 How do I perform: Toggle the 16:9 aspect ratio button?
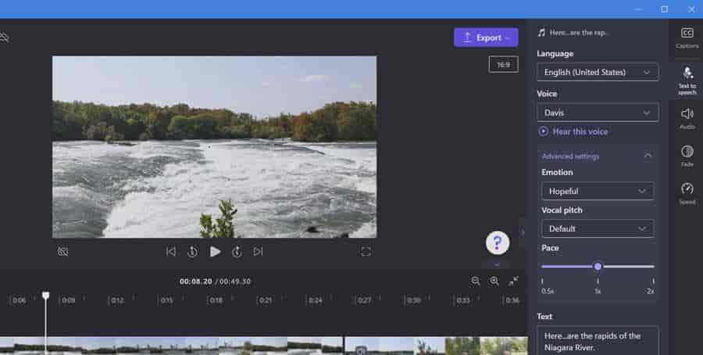point(503,64)
